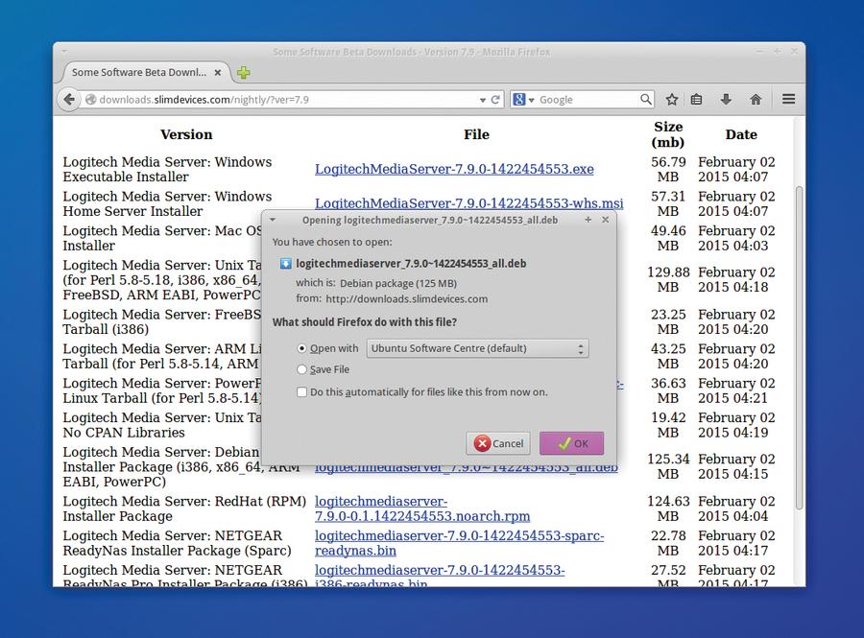Click the February 02 2015 04:03 date
Screen dimensions: 864x638
pos(736,238)
